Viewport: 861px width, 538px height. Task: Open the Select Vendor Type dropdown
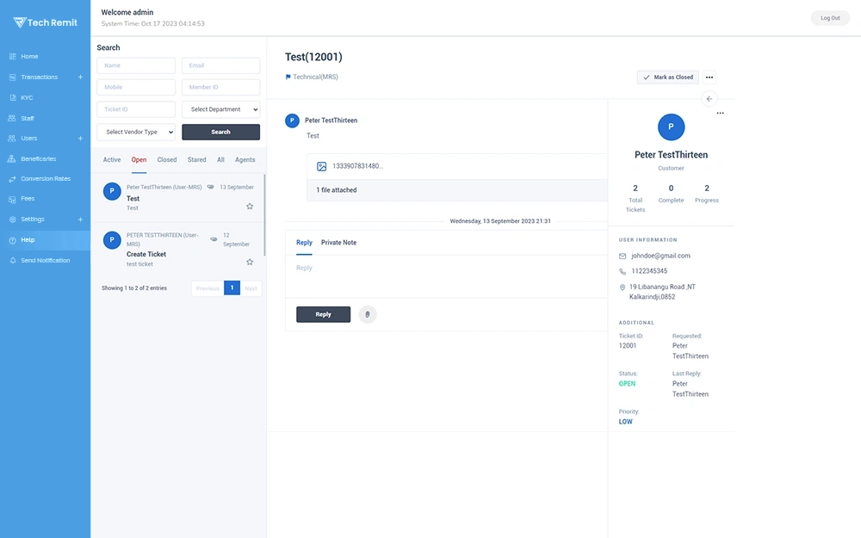point(136,132)
